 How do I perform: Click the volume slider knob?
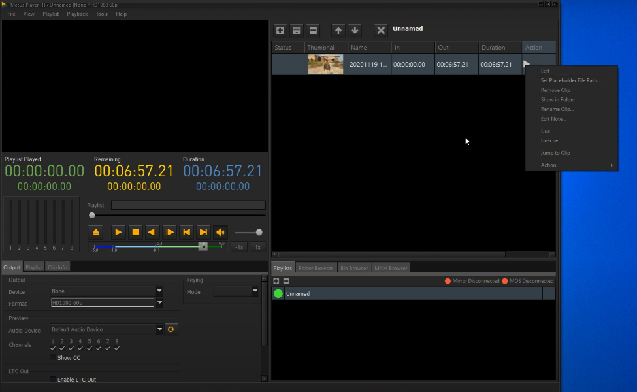tap(259, 233)
